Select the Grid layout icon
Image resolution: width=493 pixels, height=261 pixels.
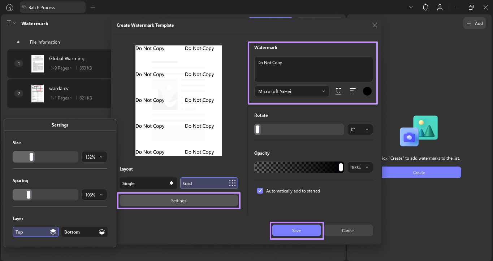(232, 183)
